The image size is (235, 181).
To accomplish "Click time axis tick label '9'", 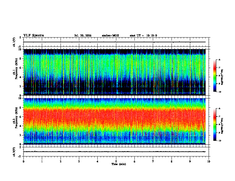I will (190, 161).
